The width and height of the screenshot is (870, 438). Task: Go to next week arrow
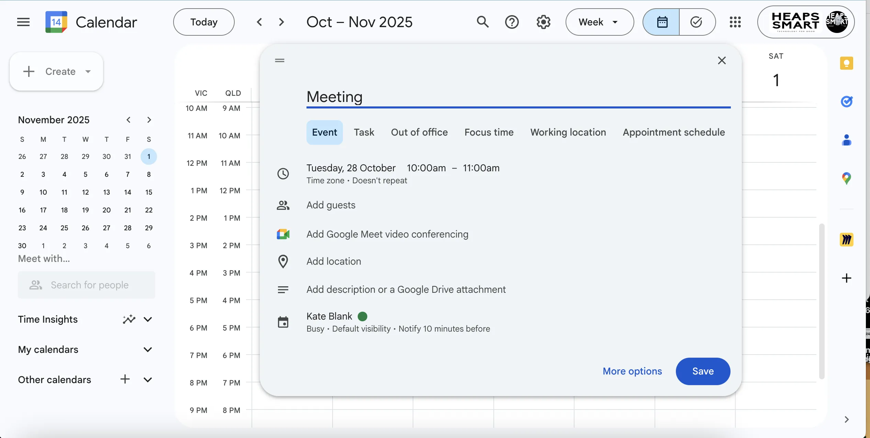coord(281,22)
